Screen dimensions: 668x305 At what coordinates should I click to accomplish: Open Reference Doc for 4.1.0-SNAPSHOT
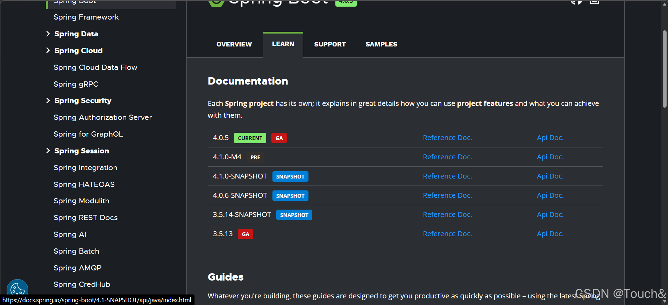447,176
